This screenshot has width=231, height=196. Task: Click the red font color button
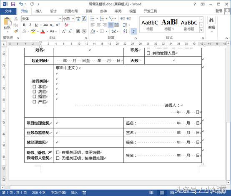tap(43, 31)
